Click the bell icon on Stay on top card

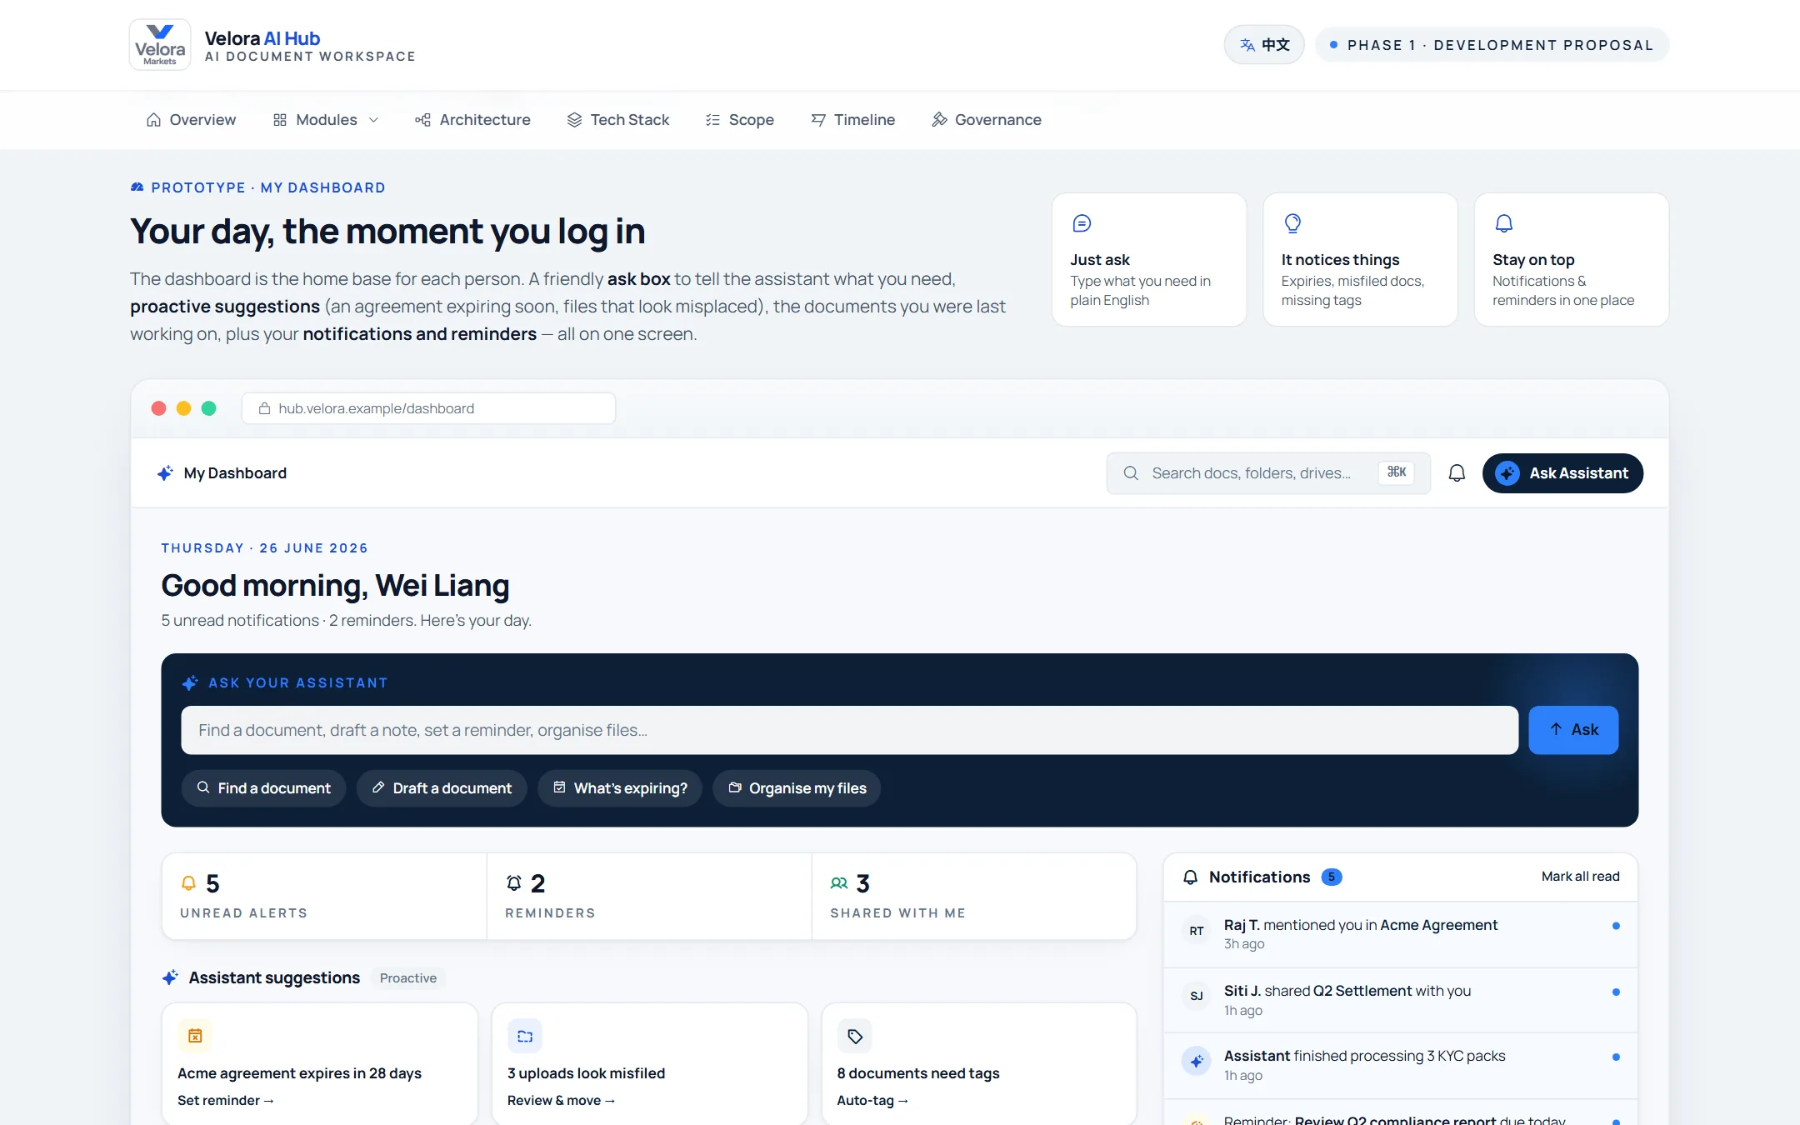pyautogui.click(x=1504, y=223)
